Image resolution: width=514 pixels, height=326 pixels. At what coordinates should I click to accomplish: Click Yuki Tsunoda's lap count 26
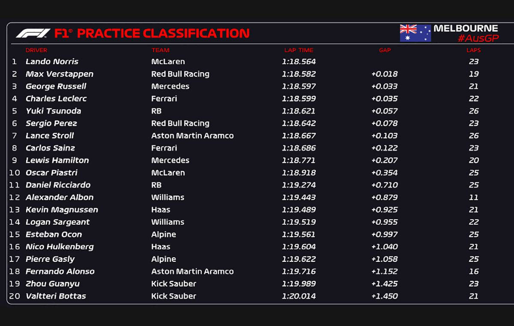(473, 111)
